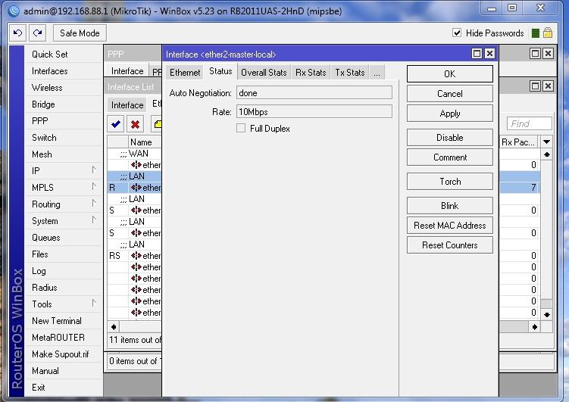The image size is (569, 402).
Task: Click the Undo arrow icon
Action: 17,33
